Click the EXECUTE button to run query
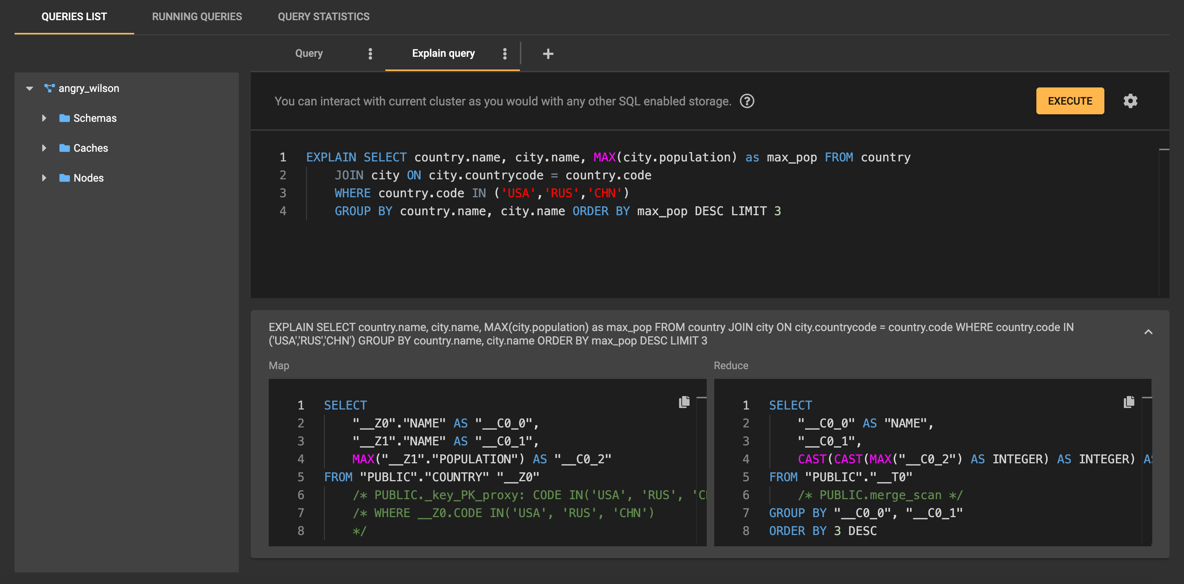The image size is (1184, 584). tap(1069, 101)
